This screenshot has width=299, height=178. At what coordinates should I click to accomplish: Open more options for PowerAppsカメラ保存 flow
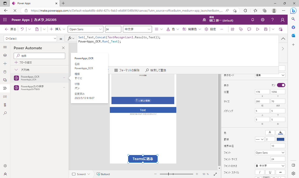(64, 87)
